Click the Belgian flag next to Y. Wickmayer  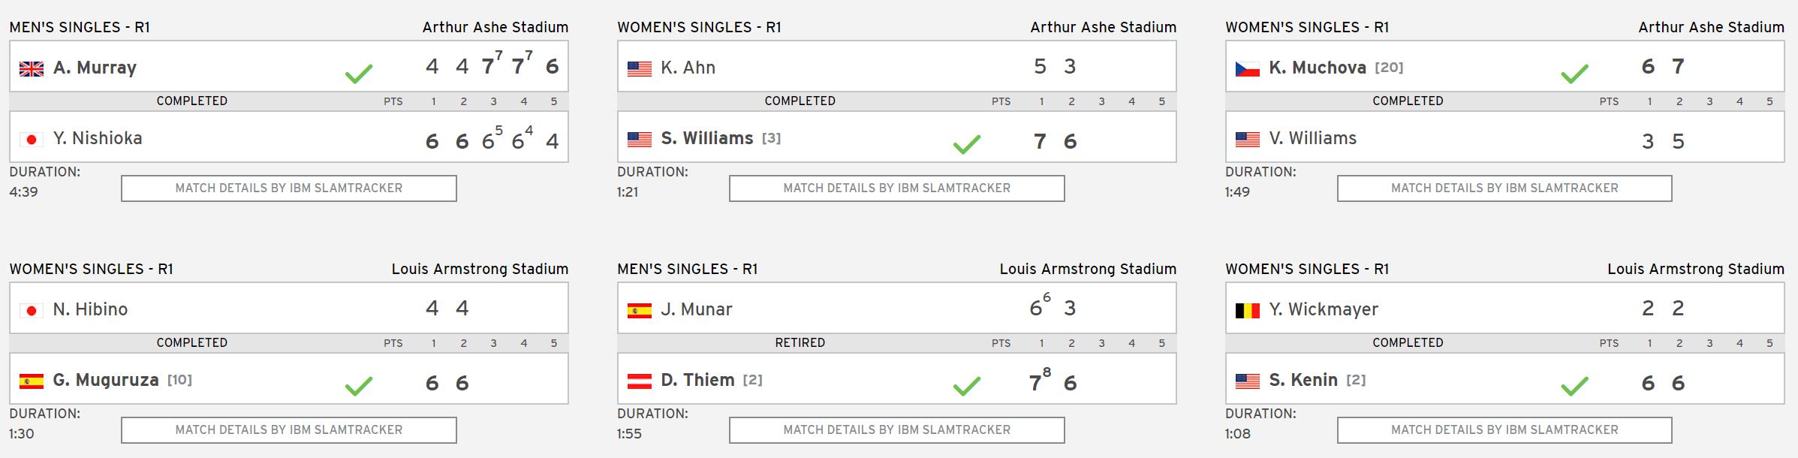pos(1247,311)
